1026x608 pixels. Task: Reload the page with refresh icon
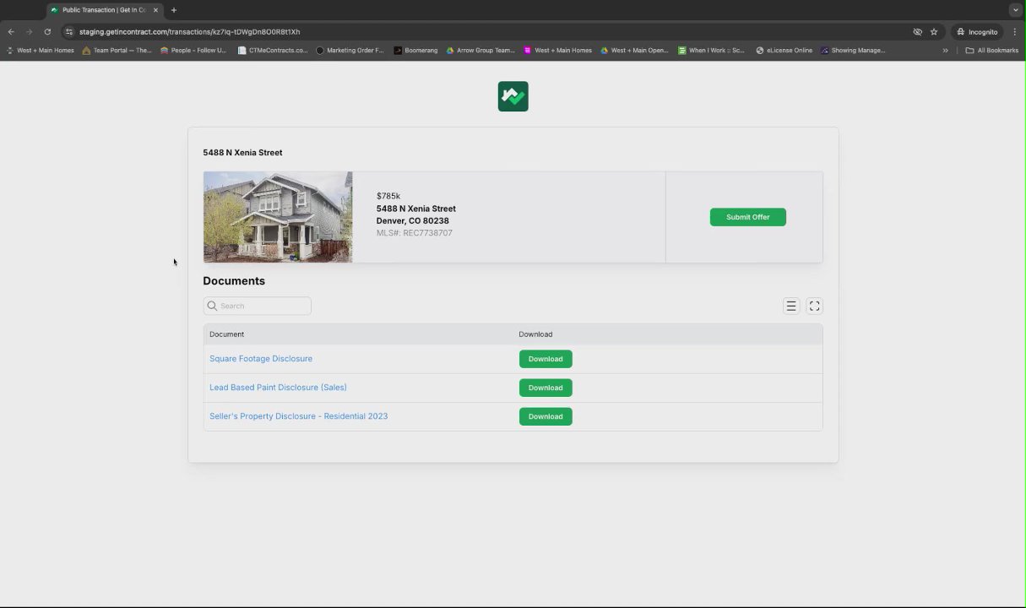[x=47, y=32]
